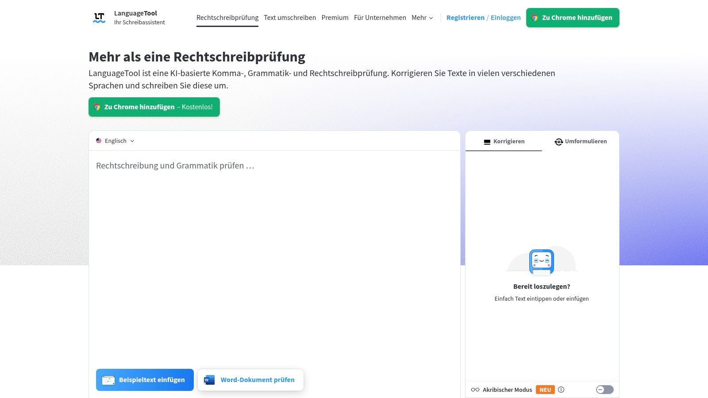Screen dimensions: 708x398
Task: Select the Korrigieren tab icon
Action: tap(486, 142)
